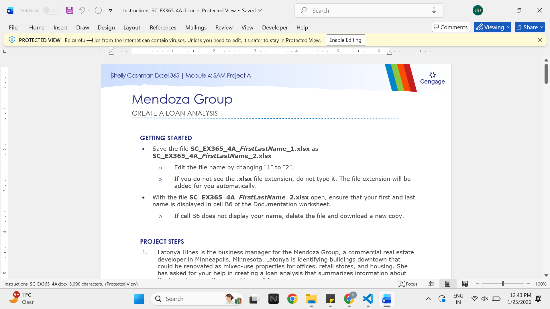This screenshot has height=309, width=550.
Task: Go to the Review tab
Action: click(x=224, y=27)
